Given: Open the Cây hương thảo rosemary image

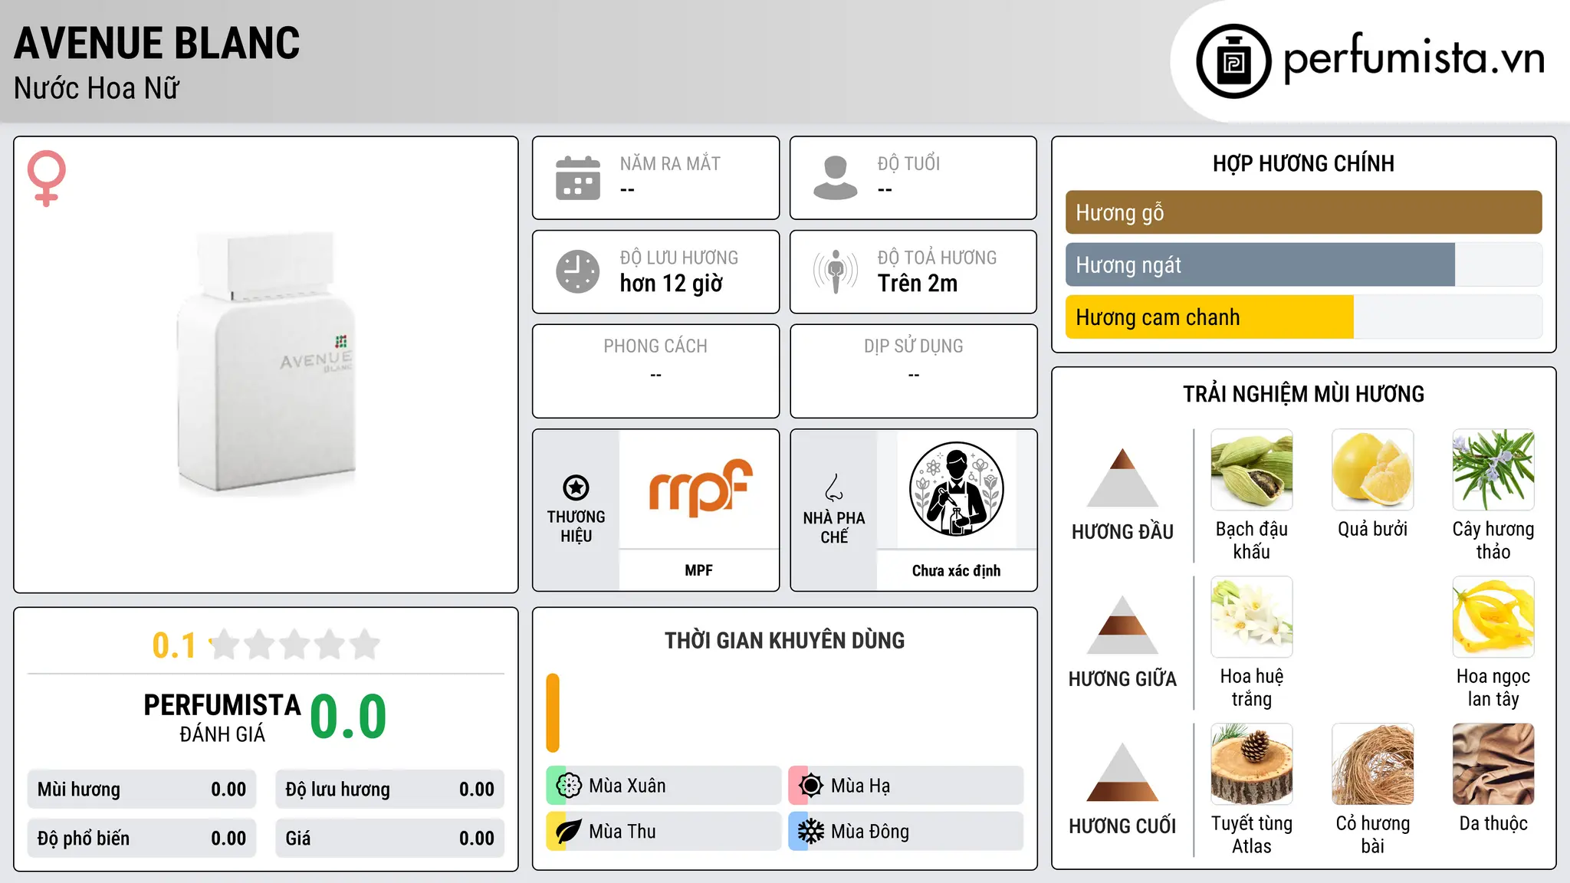Looking at the screenshot, I should (1493, 470).
